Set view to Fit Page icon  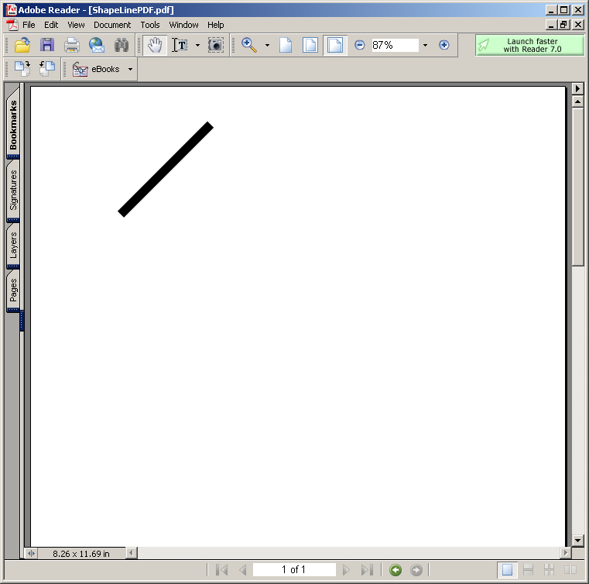click(x=310, y=45)
